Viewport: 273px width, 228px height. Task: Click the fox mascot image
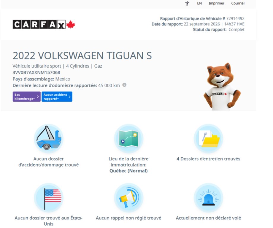pos(222,87)
